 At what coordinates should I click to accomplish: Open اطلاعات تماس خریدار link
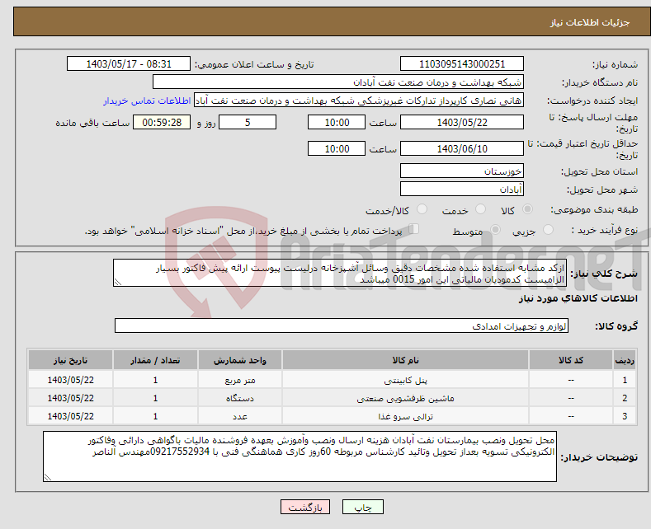point(147,101)
